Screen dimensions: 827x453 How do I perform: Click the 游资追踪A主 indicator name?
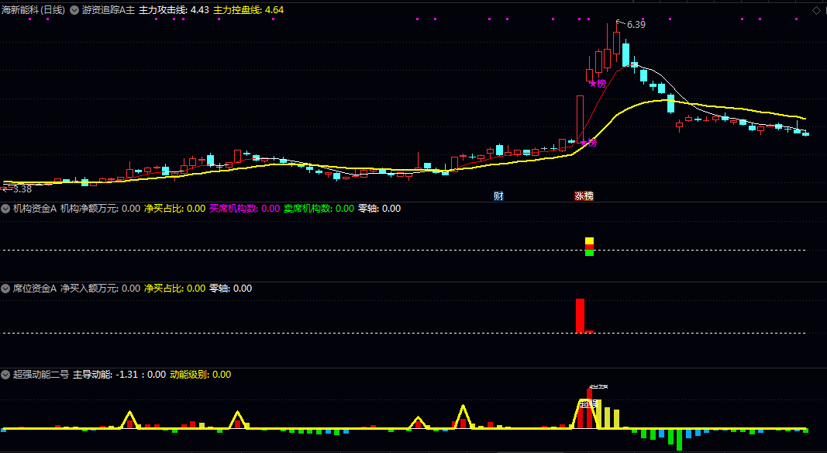click(x=108, y=10)
